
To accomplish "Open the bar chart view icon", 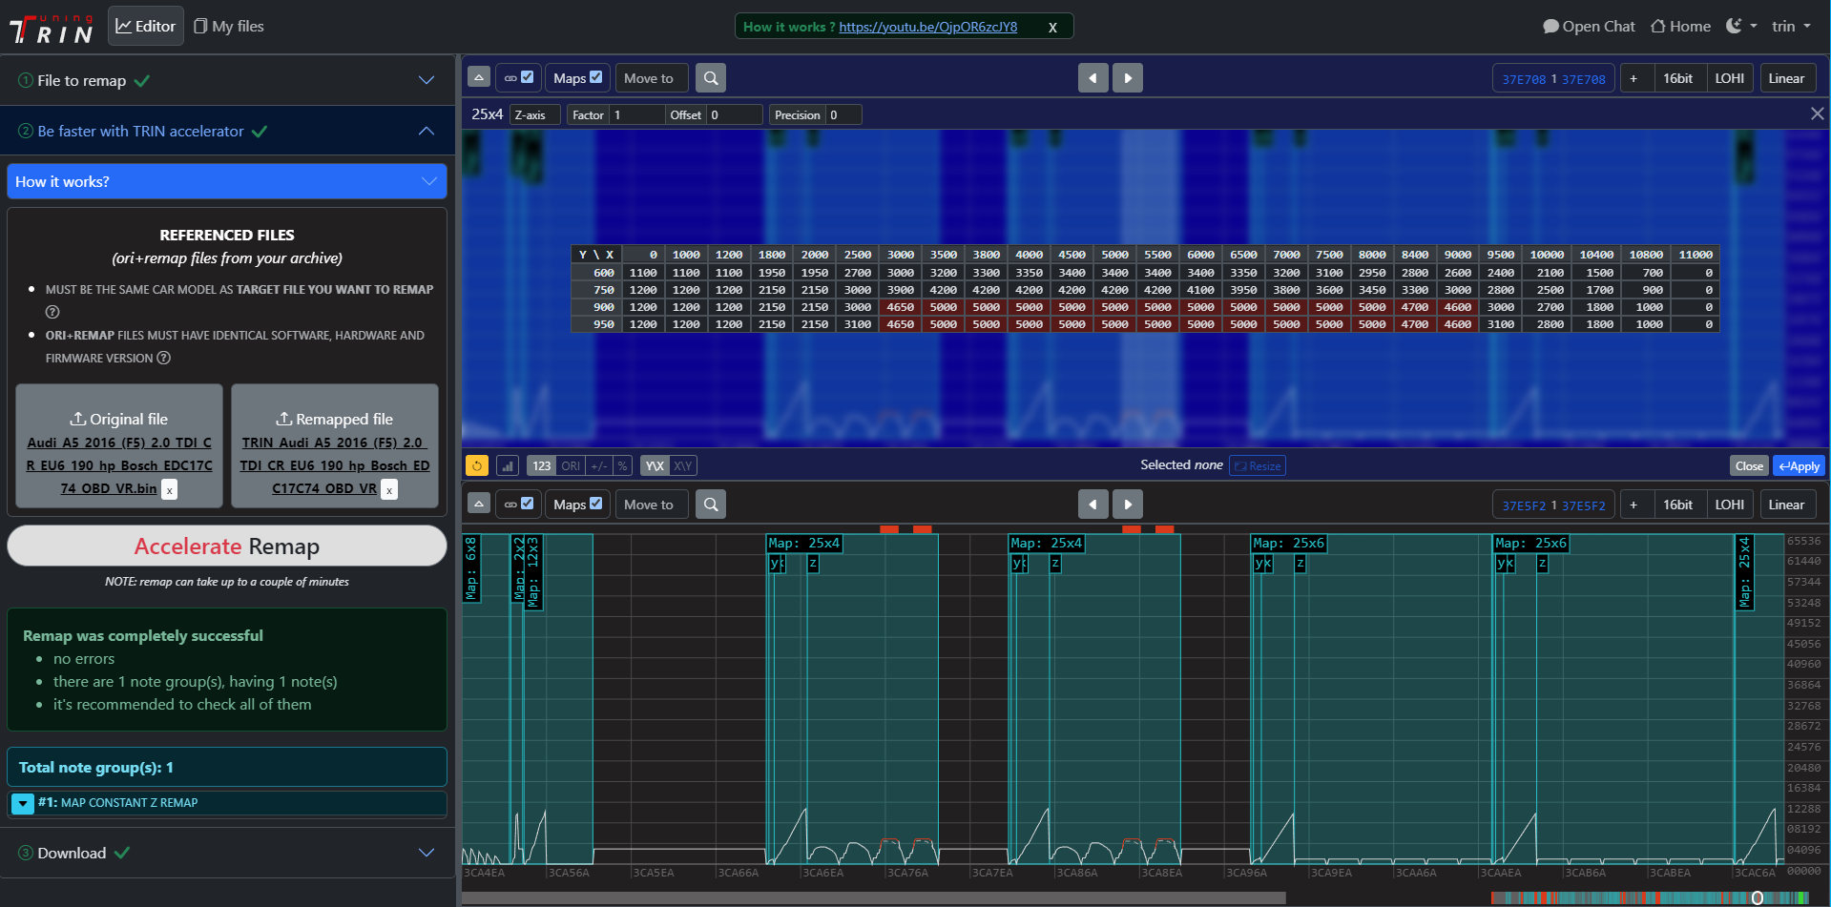I will point(508,465).
